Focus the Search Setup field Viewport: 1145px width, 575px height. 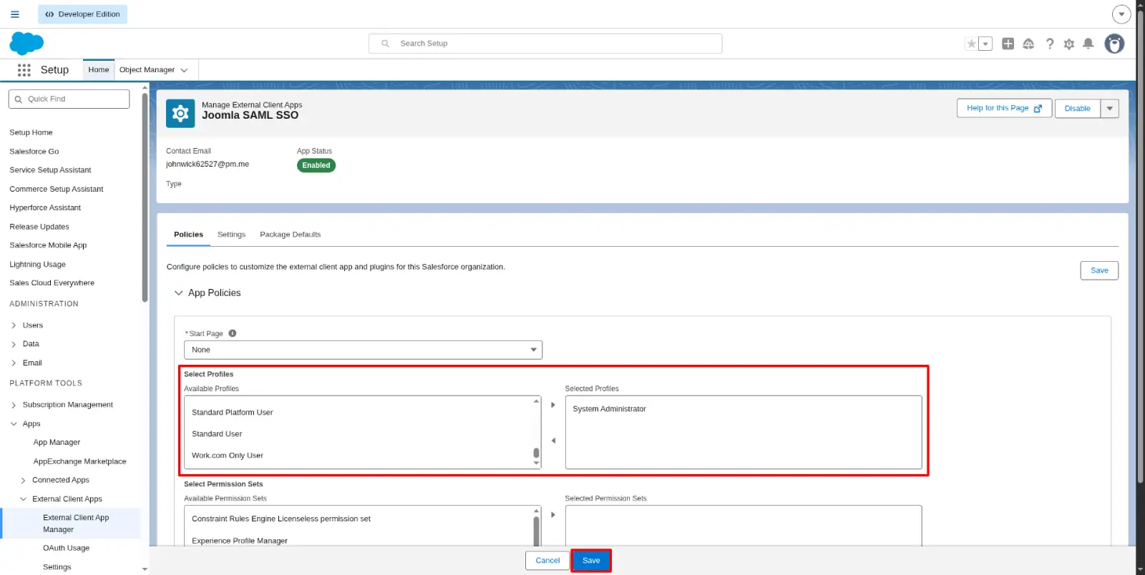tap(545, 44)
